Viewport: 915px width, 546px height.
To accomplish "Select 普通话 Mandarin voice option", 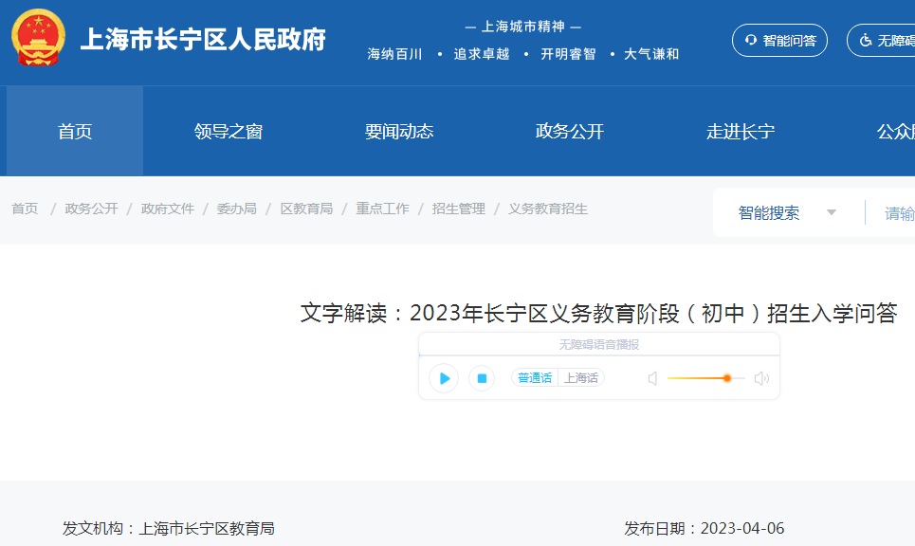I will coord(535,378).
